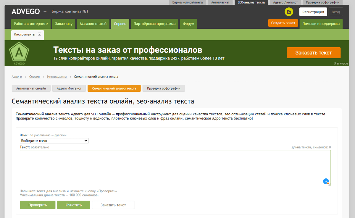The height and width of the screenshot is (218, 355).
Task: Open the "Партнёрская программа" menu item
Action: point(154,24)
